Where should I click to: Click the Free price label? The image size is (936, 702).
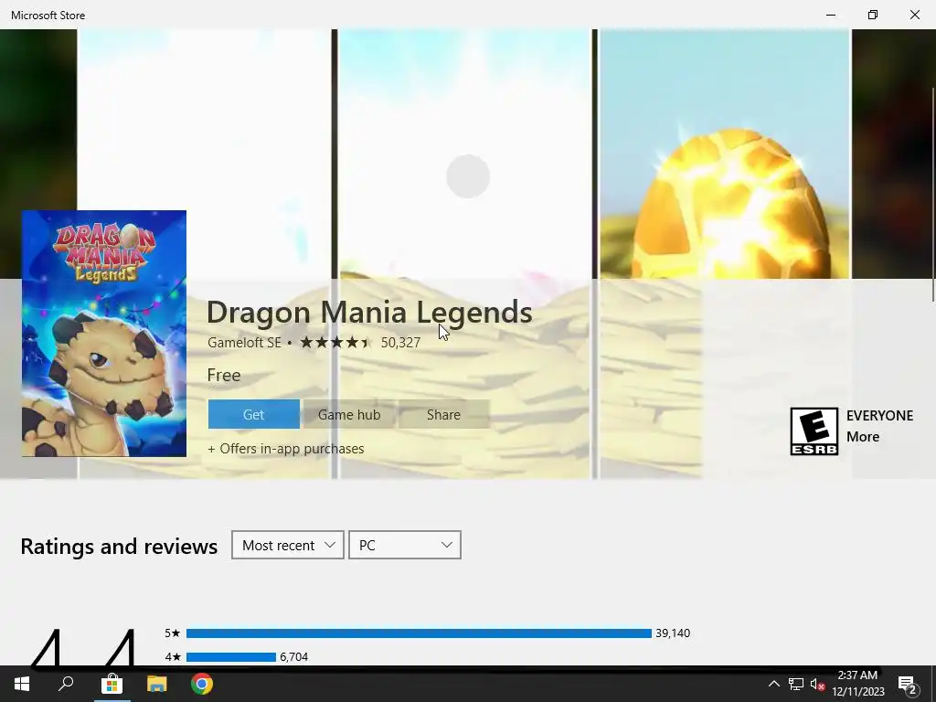(x=224, y=376)
